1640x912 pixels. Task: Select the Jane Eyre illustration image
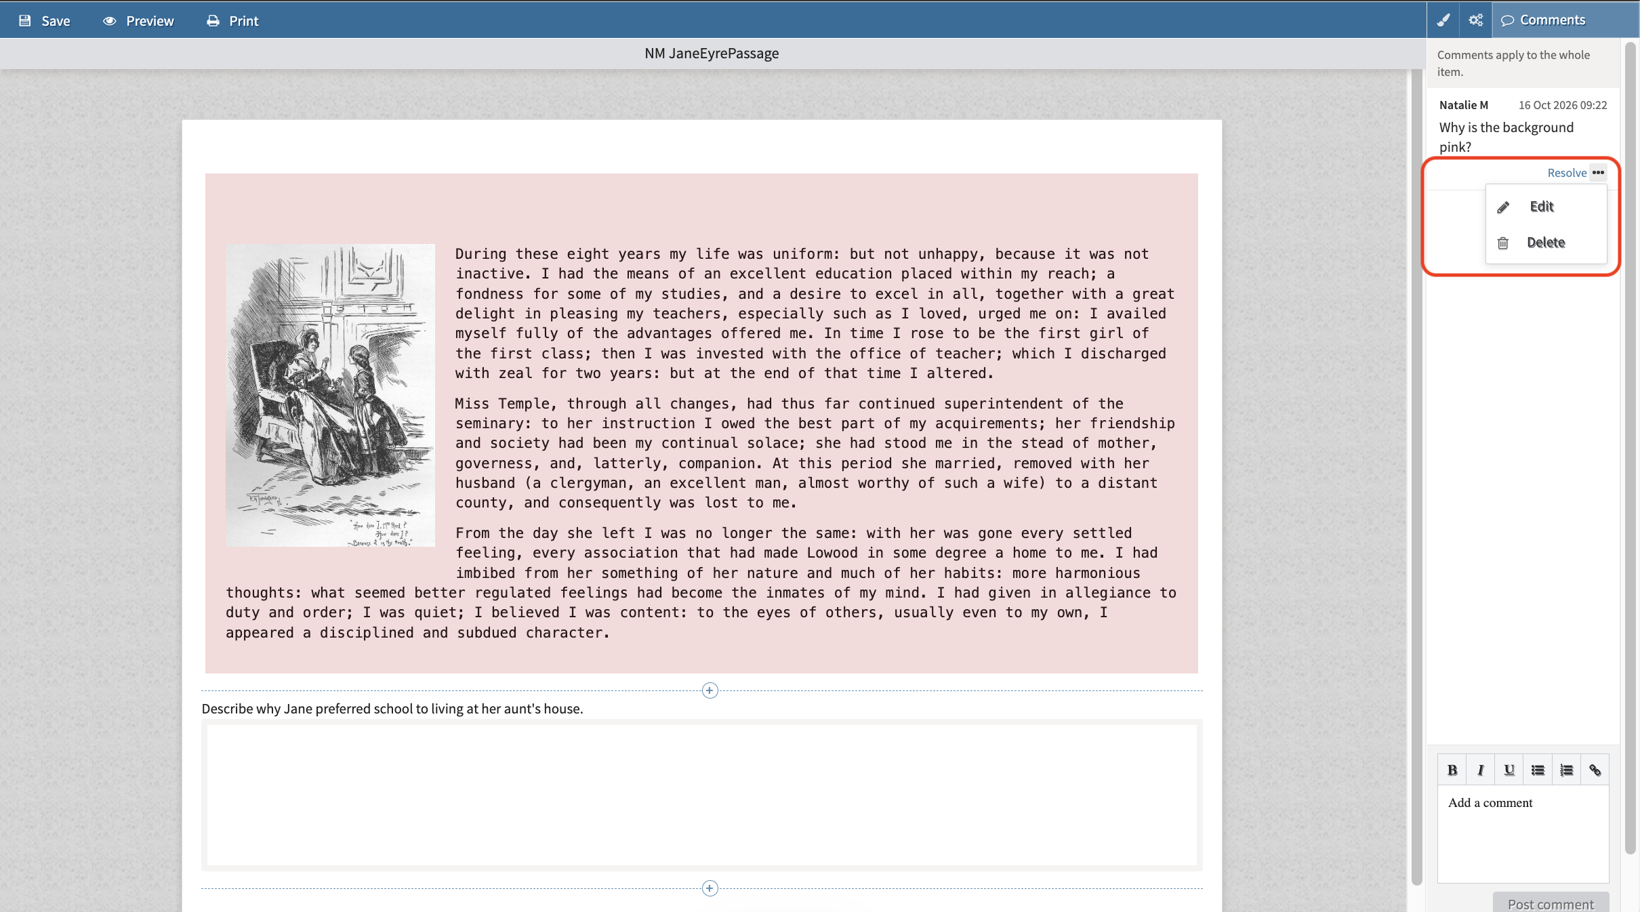click(330, 395)
